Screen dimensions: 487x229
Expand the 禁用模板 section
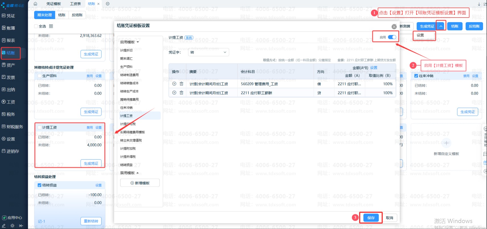pos(138,173)
